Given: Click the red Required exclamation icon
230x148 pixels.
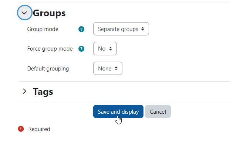Looking at the screenshot, I should tap(21, 129).
